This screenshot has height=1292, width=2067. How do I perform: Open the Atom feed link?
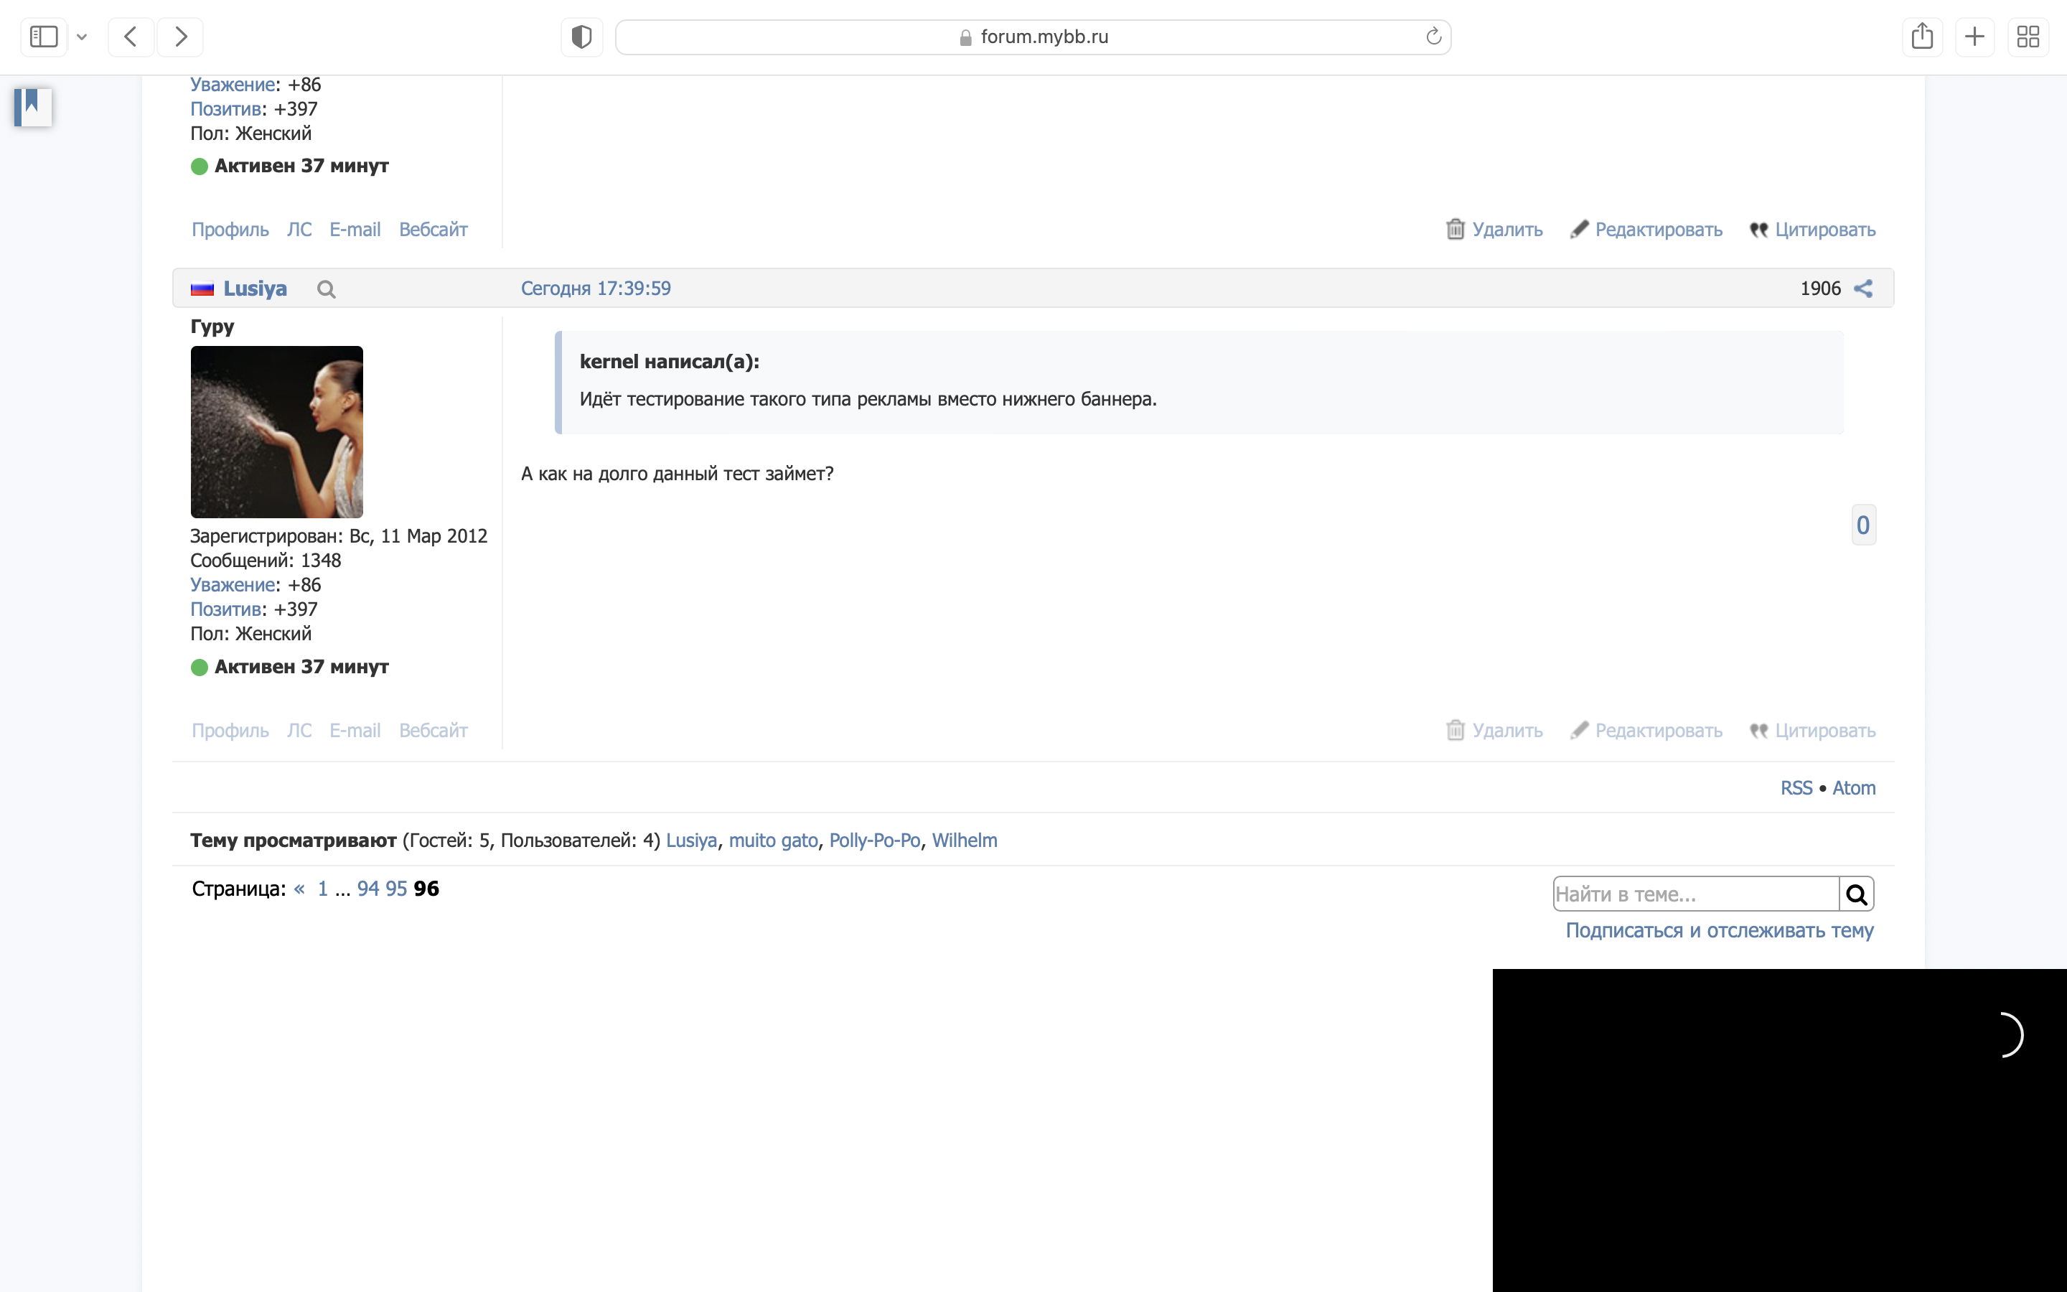pyautogui.click(x=1853, y=788)
